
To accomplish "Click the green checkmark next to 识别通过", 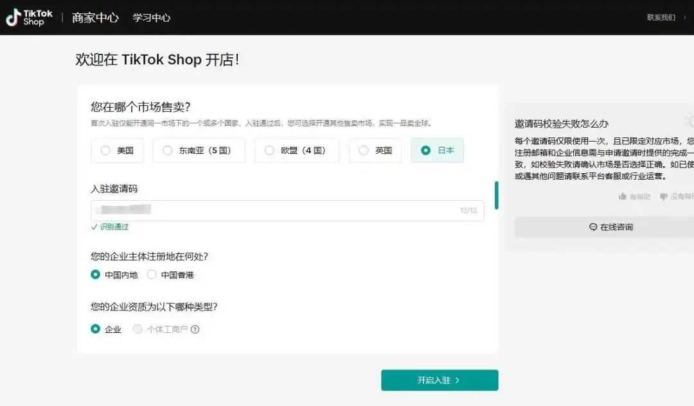I will pyautogui.click(x=94, y=227).
